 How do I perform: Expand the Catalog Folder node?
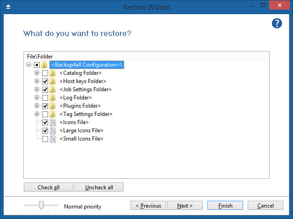[37, 73]
